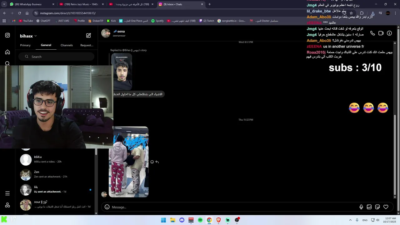Open the Chrome tab search dropdown
The width and height of the screenshot is (400, 225).
[x=4, y=4]
